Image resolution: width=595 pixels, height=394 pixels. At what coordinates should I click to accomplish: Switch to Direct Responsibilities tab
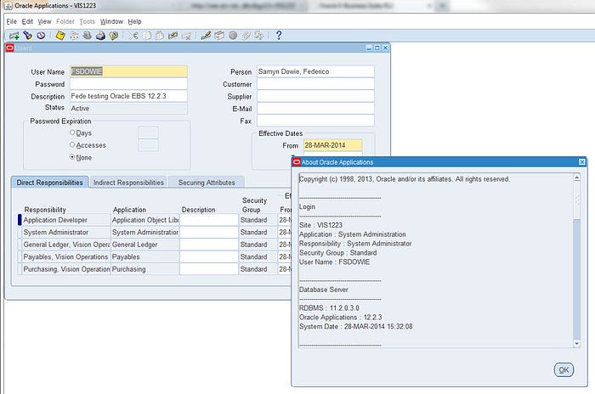49,183
